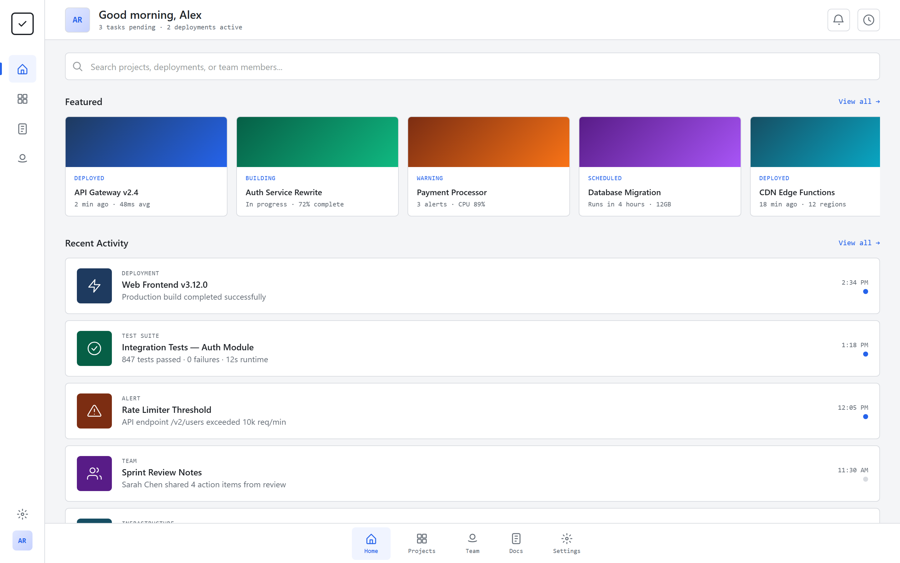The image size is (900, 563).
Task: Click the SCHEDULED status label
Action: click(605, 178)
